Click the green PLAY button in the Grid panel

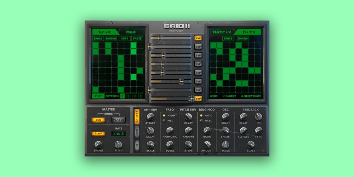coord(98,96)
